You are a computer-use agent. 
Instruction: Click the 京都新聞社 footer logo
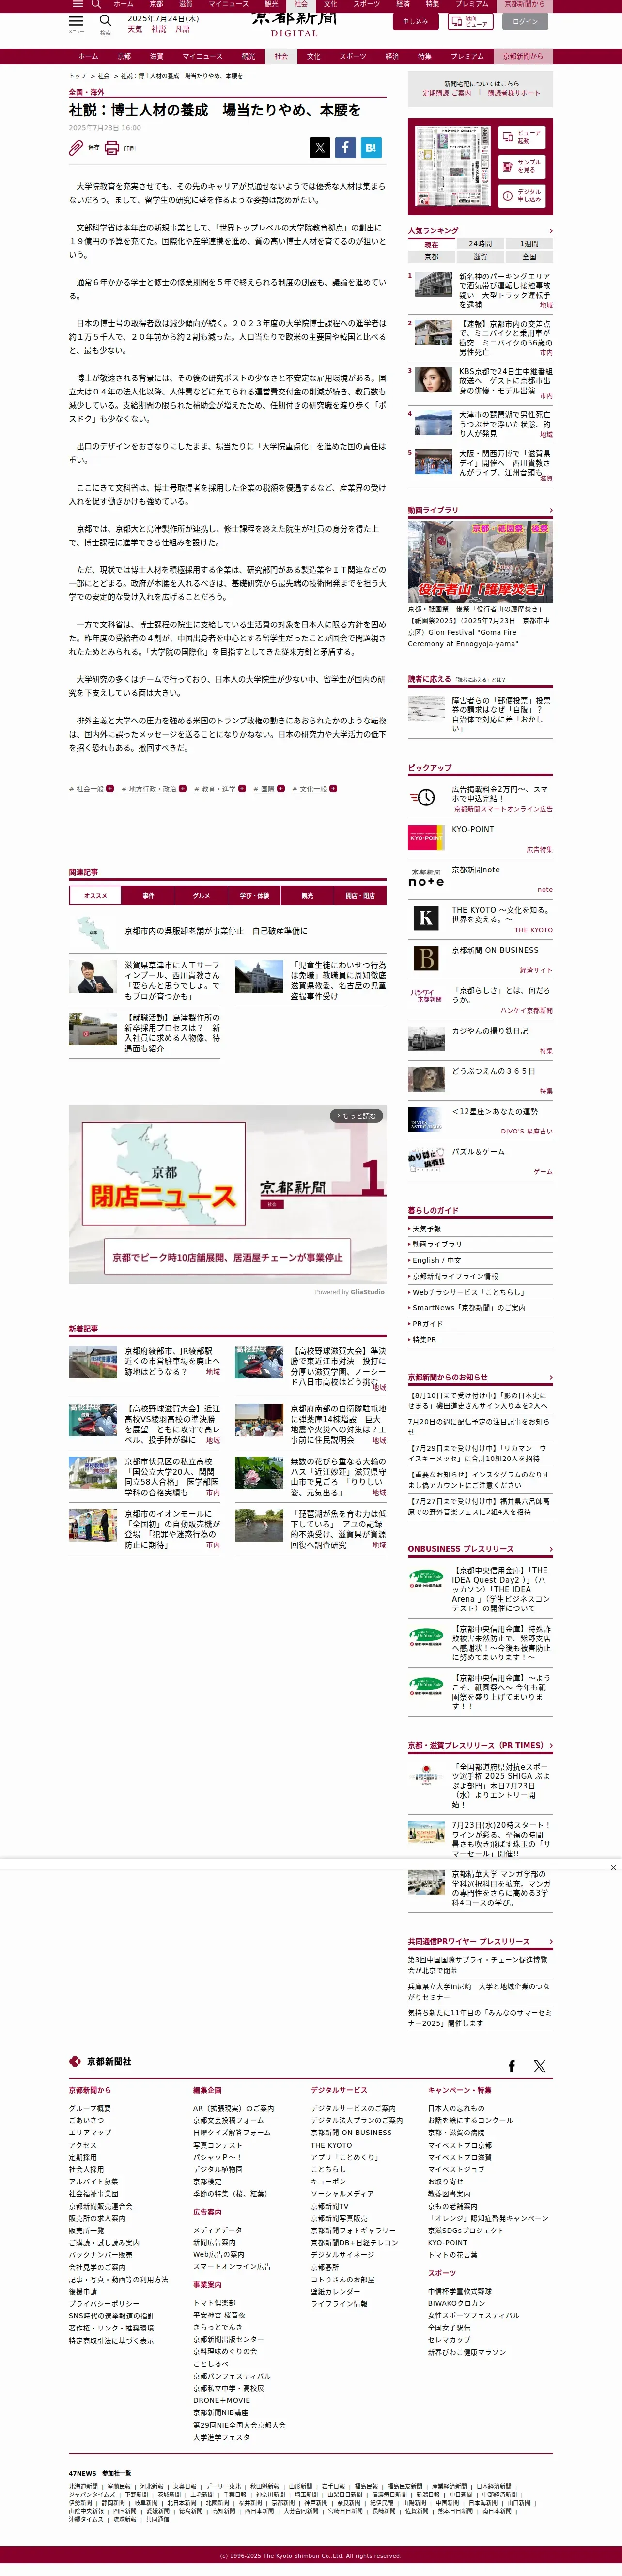(x=101, y=2061)
